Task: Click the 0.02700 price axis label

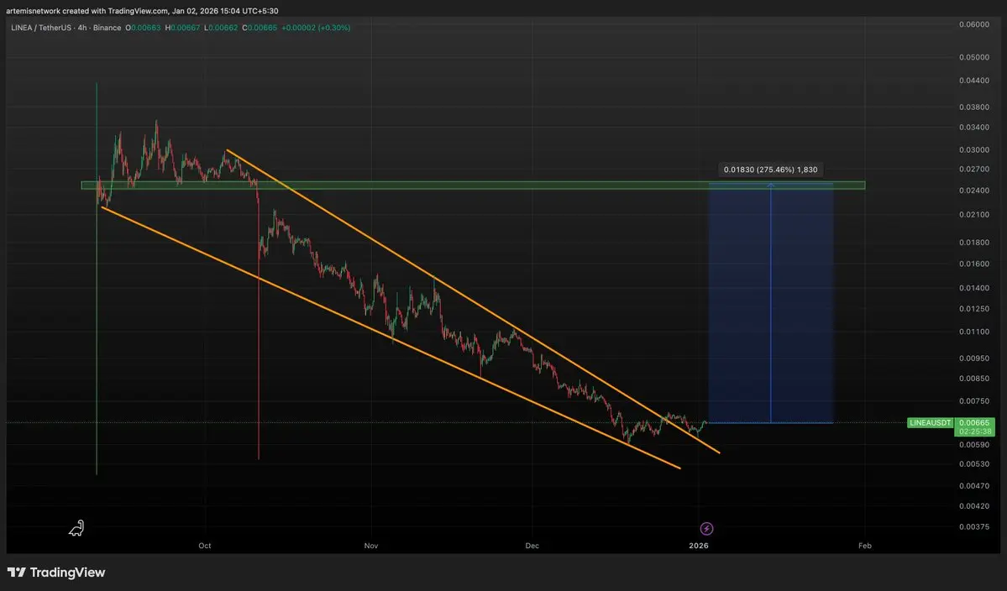Action: click(x=974, y=169)
